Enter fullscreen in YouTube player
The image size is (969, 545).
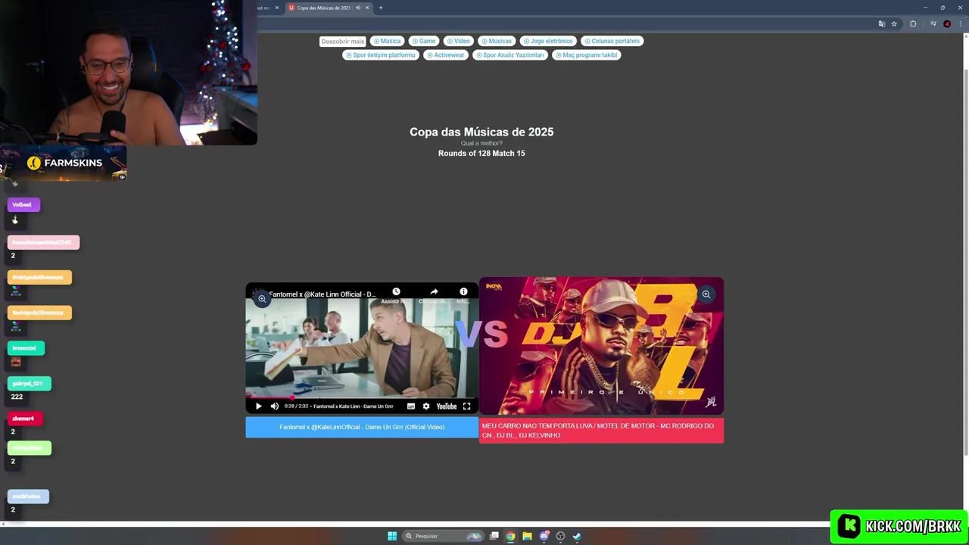click(x=466, y=406)
